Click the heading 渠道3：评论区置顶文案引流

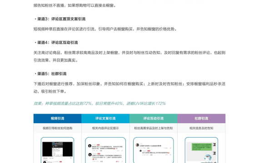pos(60,19)
